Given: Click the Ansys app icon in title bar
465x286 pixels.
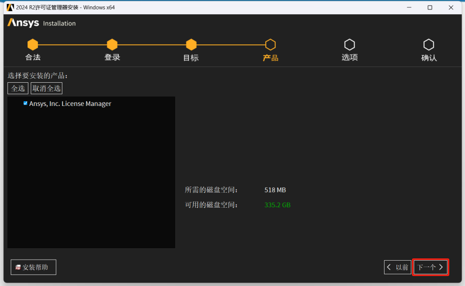Looking at the screenshot, I should point(10,7).
